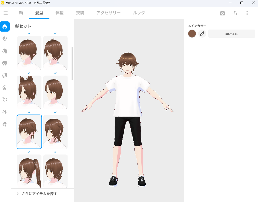This screenshot has height=202, width=258.
Task: Click the brown main color swatch
Action: pos(192,34)
